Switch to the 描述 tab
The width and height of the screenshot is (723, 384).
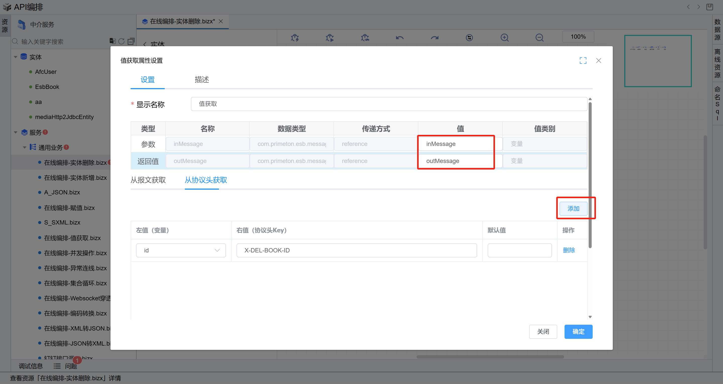201,79
